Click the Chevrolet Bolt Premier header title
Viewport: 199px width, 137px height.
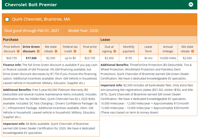click(x=31, y=5)
